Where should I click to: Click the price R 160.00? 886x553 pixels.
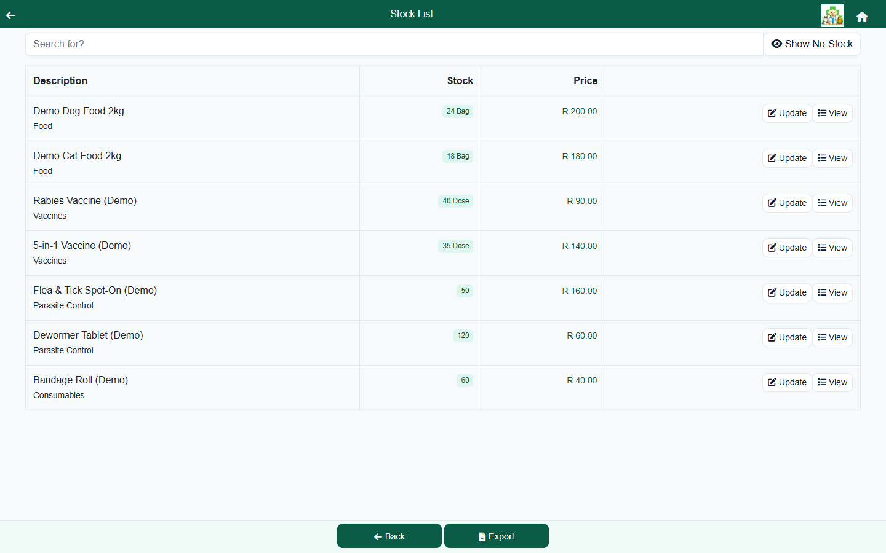point(580,291)
